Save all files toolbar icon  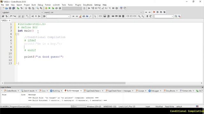[x=13, y=8]
